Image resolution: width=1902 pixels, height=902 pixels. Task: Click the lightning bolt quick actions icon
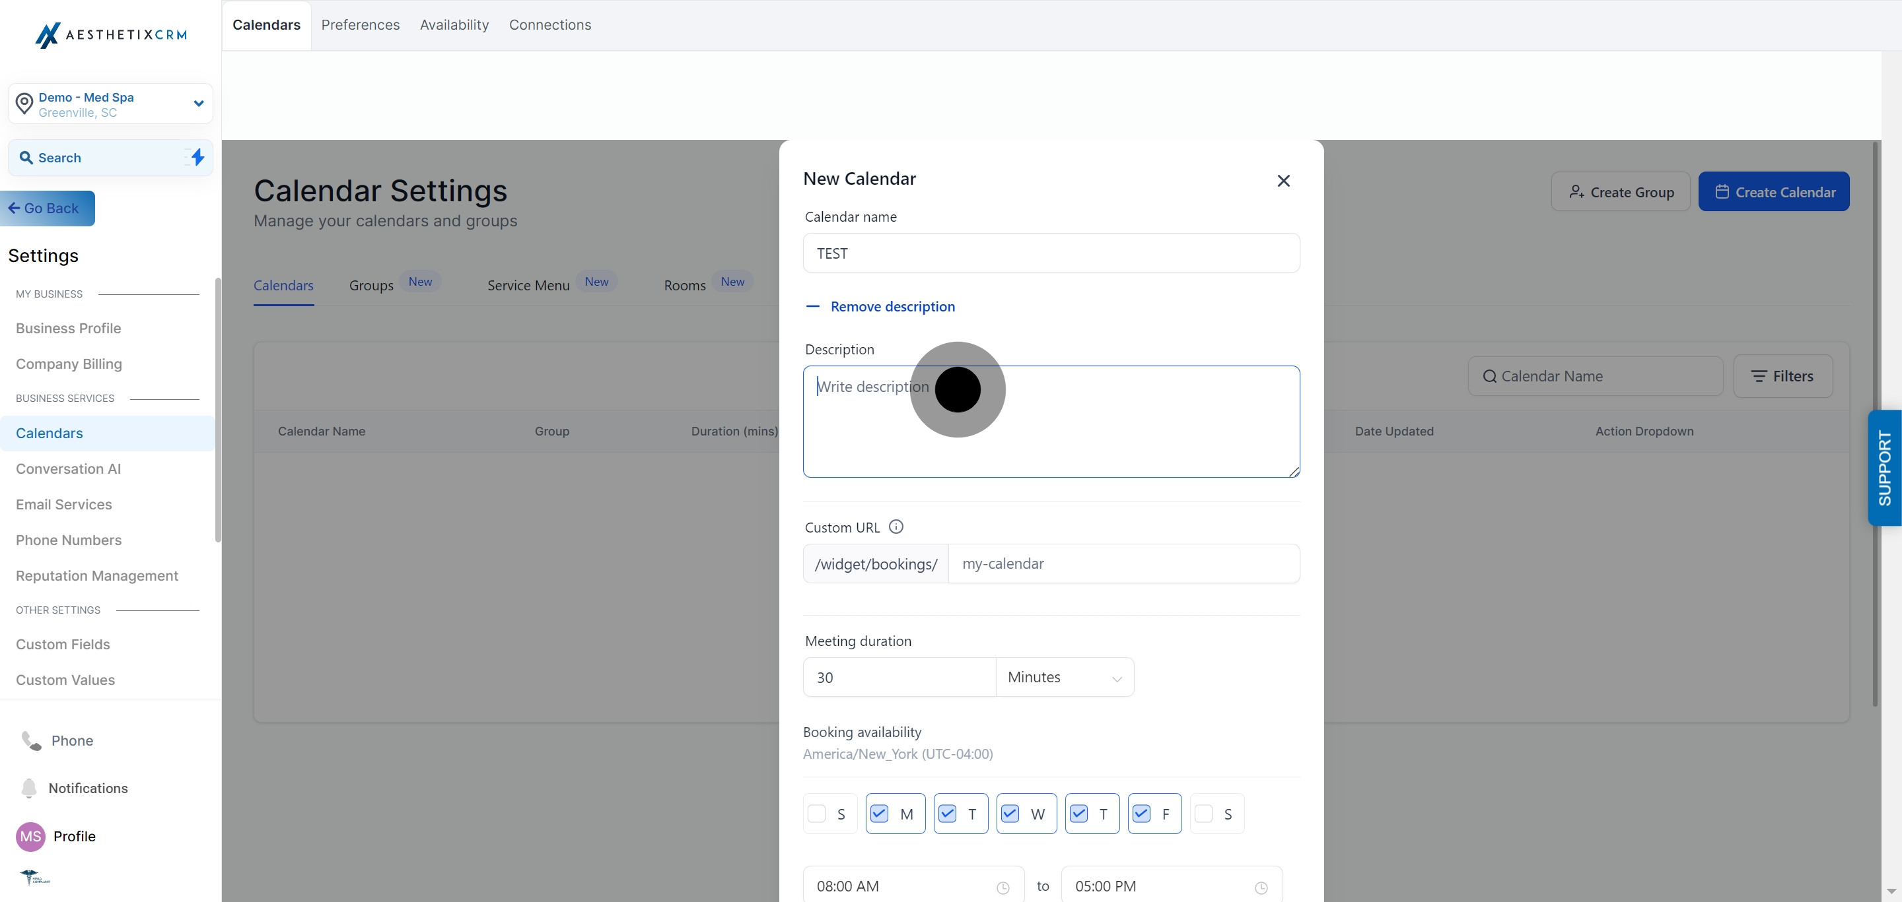[197, 157]
